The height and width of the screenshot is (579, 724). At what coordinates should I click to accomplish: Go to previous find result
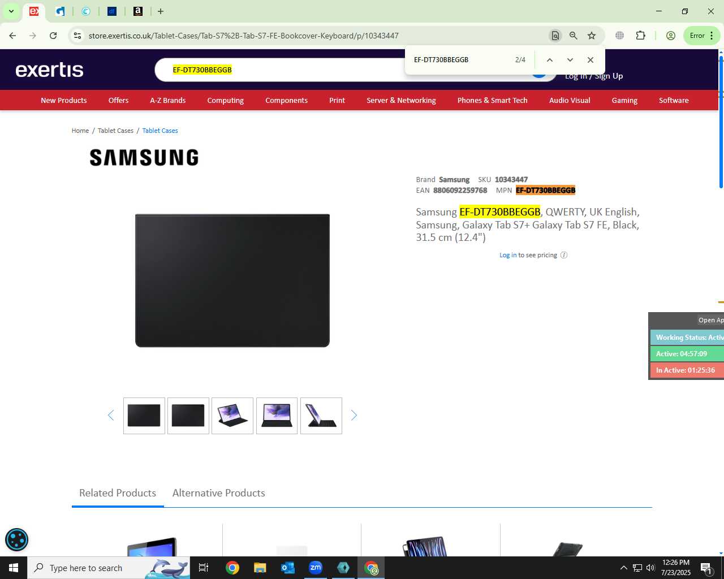pyautogui.click(x=550, y=60)
